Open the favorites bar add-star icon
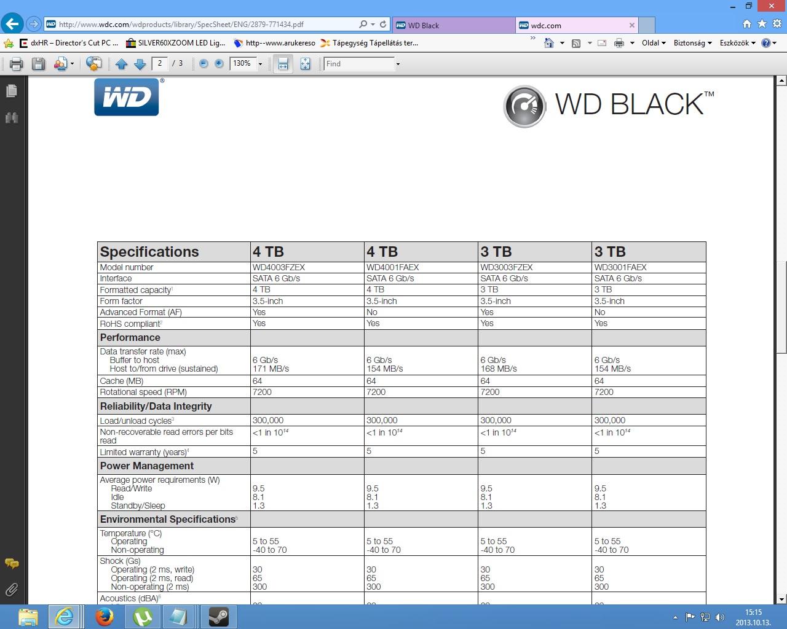The image size is (787, 629). pos(8,43)
